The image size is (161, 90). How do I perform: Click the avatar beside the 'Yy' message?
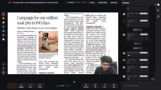[124, 76]
